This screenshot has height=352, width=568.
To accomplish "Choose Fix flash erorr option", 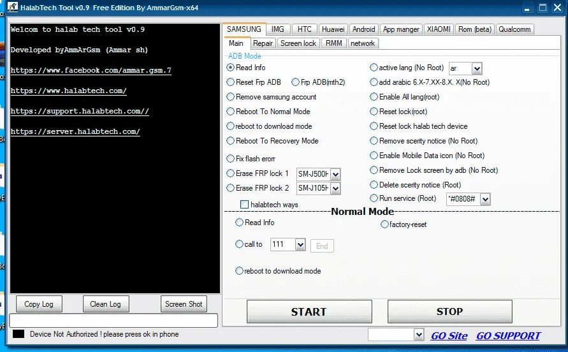I will (x=230, y=158).
